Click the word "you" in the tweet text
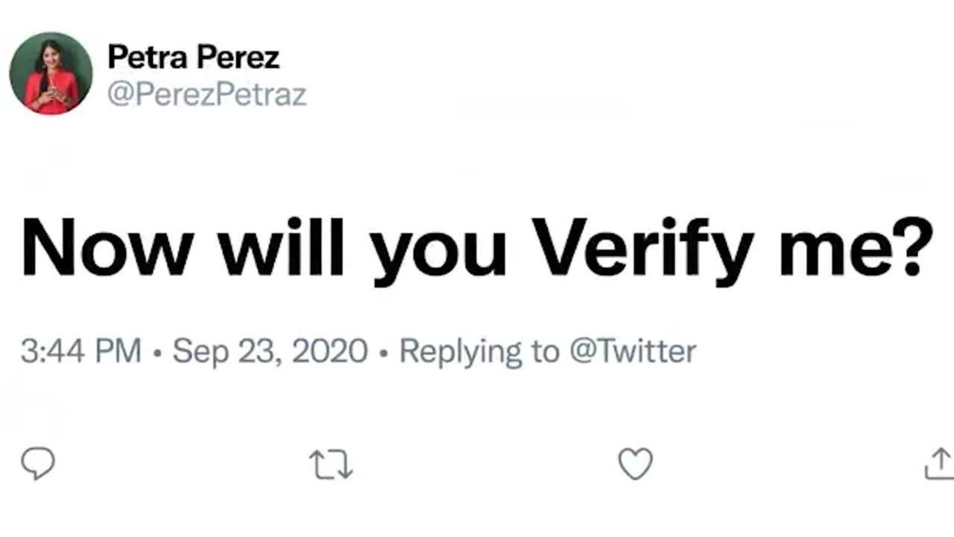 pos(439,251)
